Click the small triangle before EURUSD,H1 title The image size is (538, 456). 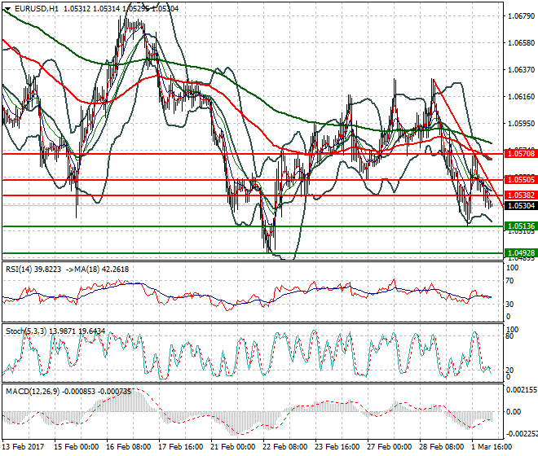click(5, 7)
